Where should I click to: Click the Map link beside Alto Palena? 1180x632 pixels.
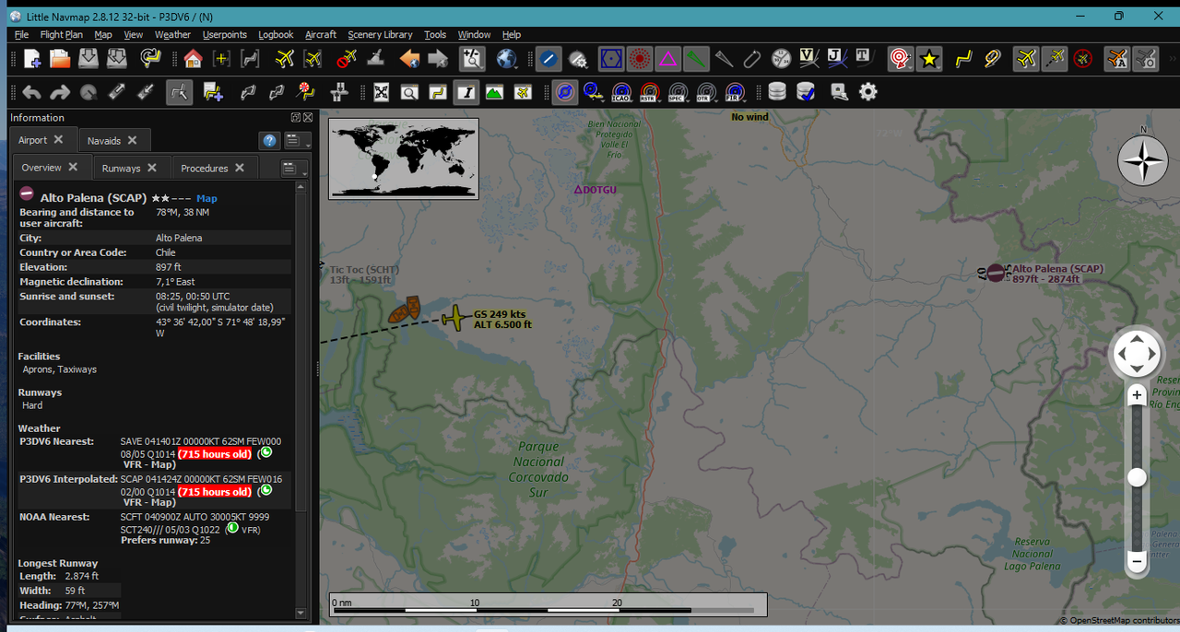[206, 198]
